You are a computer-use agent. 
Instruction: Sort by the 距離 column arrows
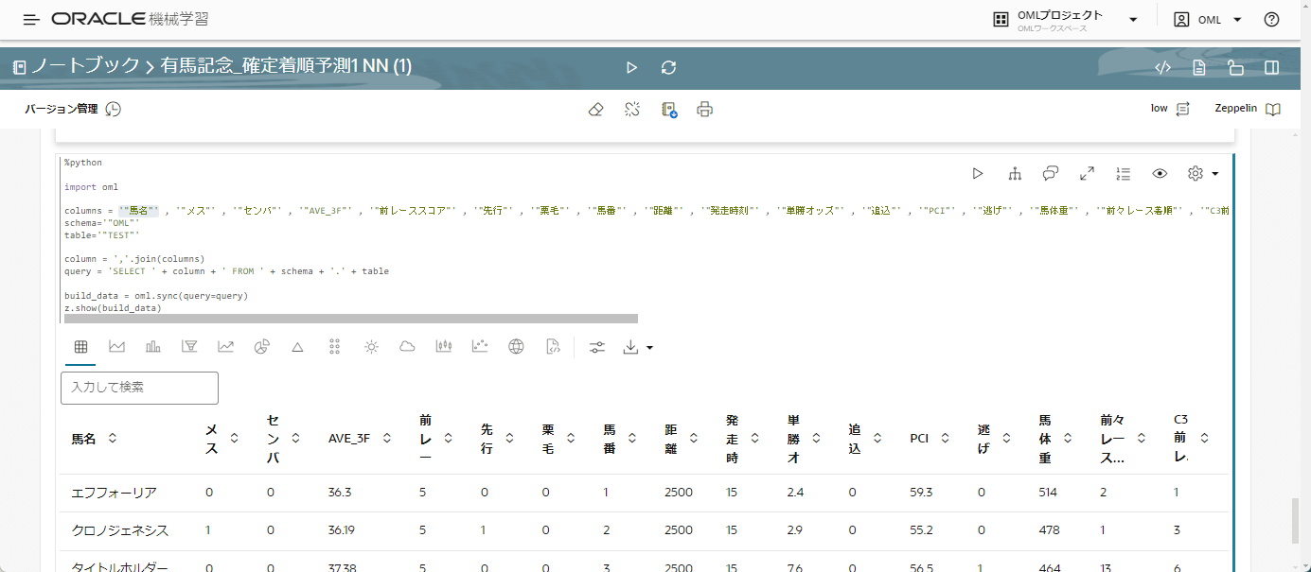coord(694,438)
